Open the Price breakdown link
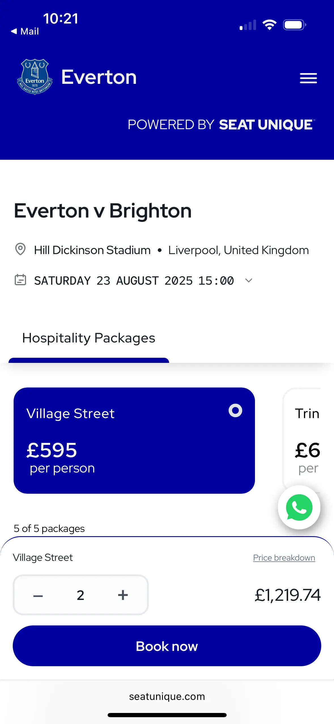 284,558
